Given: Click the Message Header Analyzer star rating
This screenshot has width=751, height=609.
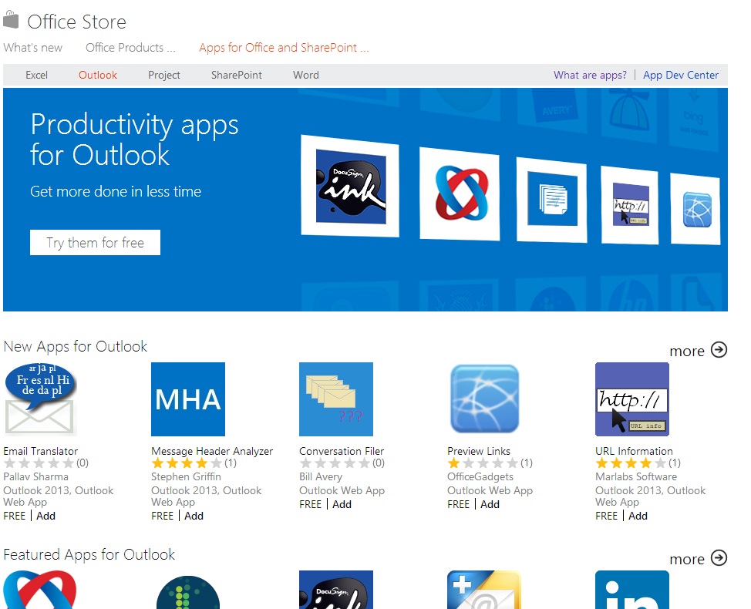Looking at the screenshot, I should tap(187, 463).
